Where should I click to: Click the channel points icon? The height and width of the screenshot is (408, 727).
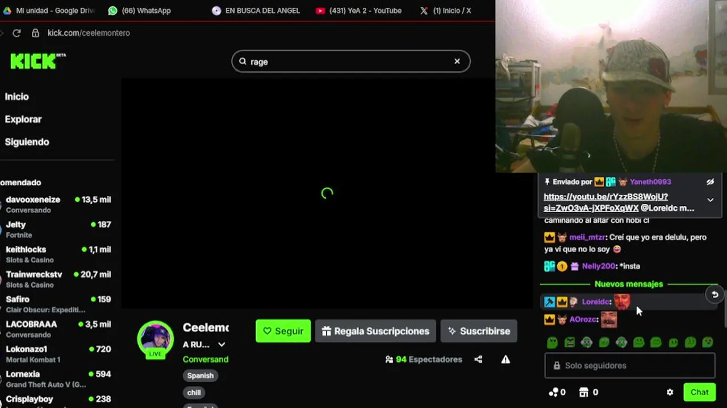(x=553, y=392)
